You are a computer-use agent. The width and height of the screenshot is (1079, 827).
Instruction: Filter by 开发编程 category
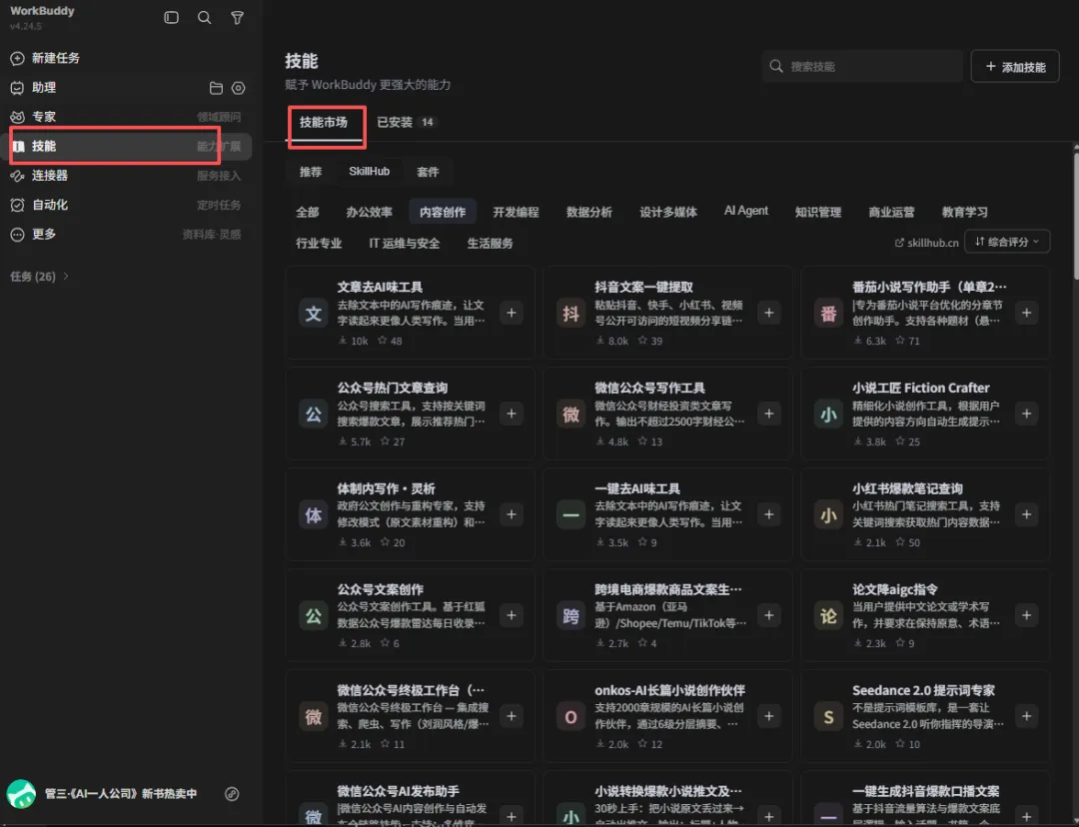[x=516, y=212]
